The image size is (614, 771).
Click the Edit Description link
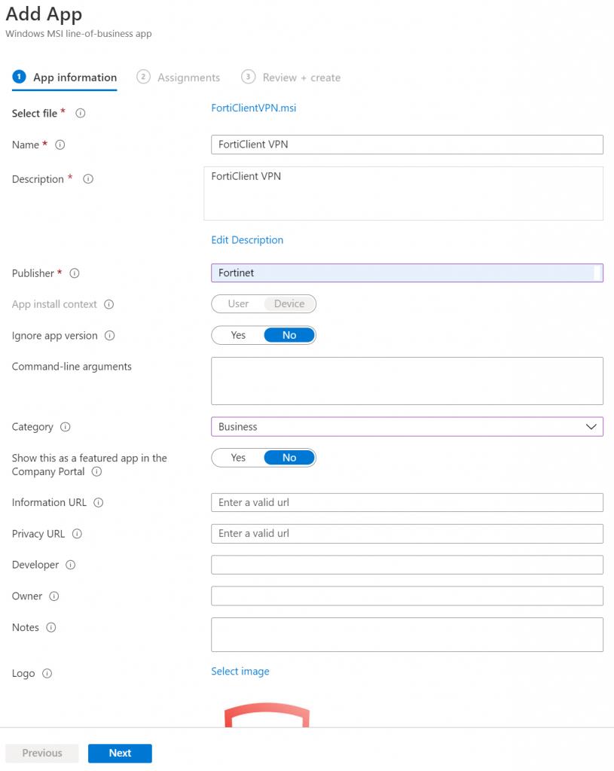[247, 240]
